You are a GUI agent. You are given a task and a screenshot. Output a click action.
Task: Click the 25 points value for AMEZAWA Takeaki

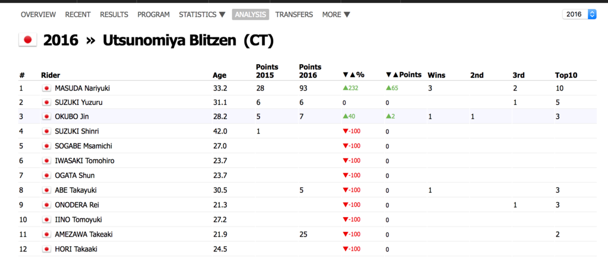click(303, 234)
